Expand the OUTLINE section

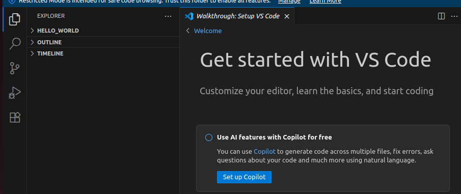click(103, 42)
